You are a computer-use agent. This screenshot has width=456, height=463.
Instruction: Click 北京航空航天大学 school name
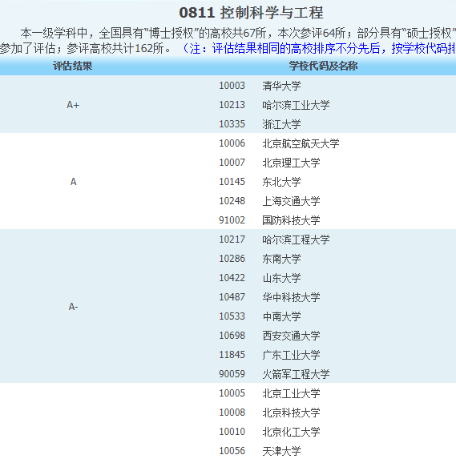(x=301, y=143)
